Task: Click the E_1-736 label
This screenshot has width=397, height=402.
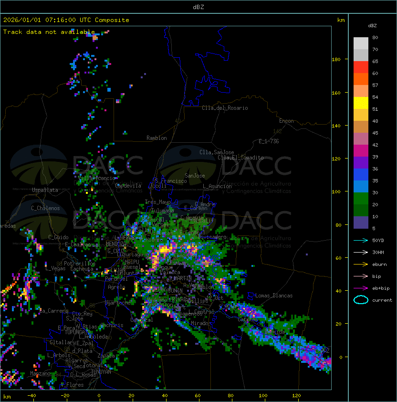Action: pos(269,141)
